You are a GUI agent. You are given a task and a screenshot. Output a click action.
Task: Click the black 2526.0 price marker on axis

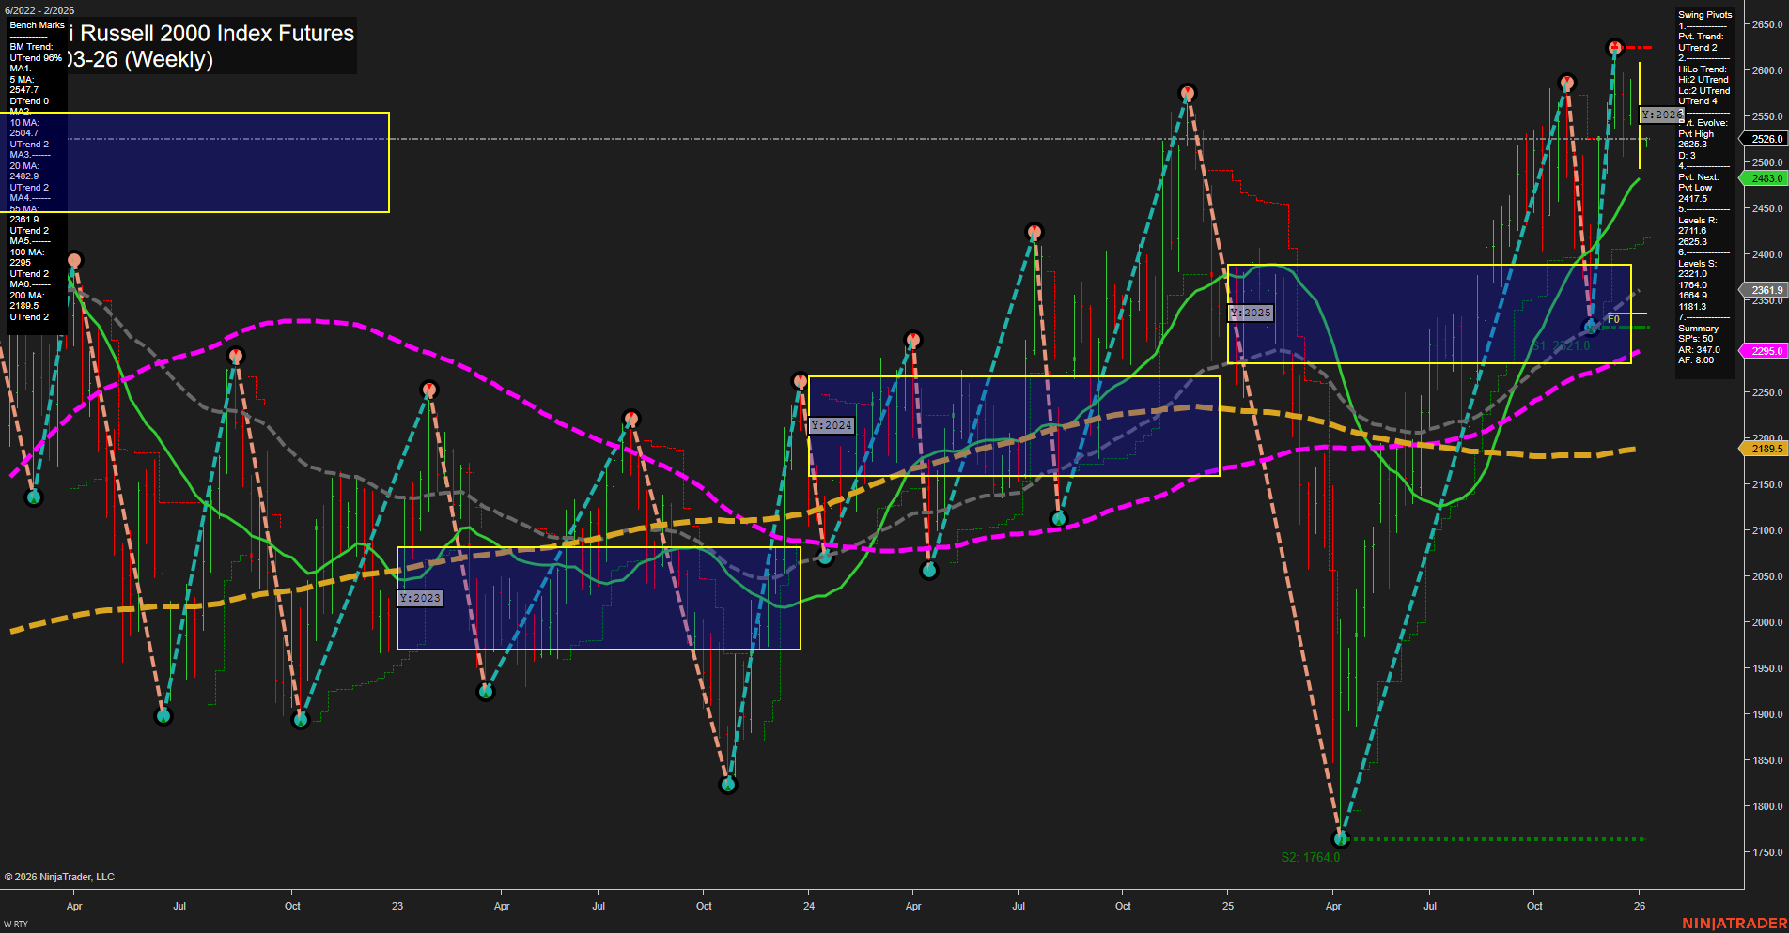pyautogui.click(x=1765, y=139)
